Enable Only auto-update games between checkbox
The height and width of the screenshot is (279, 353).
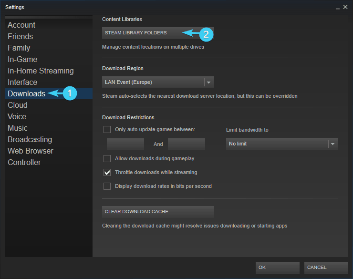[107, 130]
